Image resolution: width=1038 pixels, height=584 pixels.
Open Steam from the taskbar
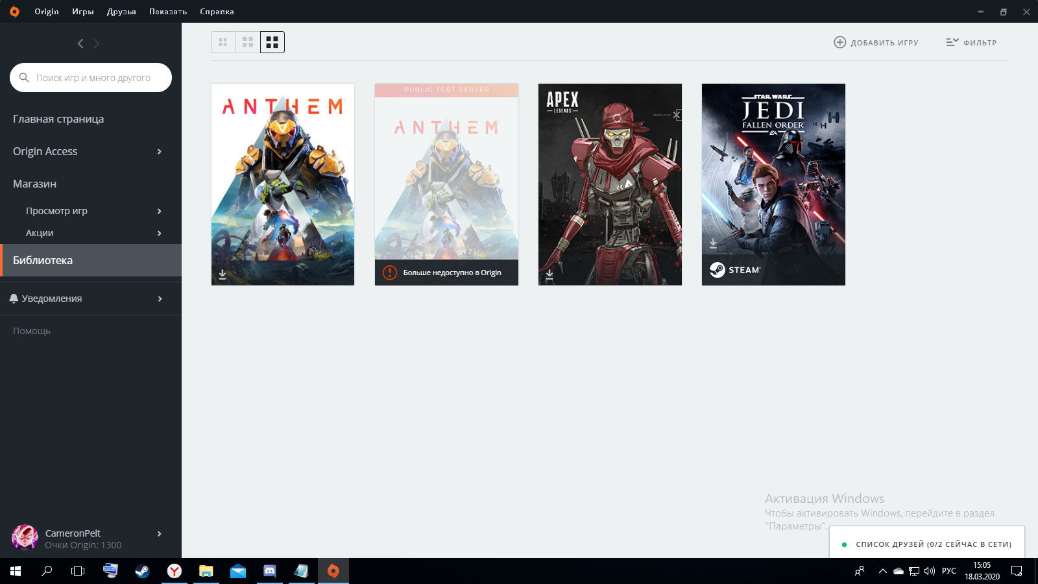(142, 571)
